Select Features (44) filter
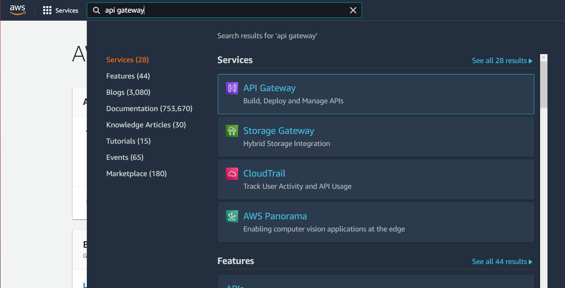This screenshot has height=288, width=565. 128,76
